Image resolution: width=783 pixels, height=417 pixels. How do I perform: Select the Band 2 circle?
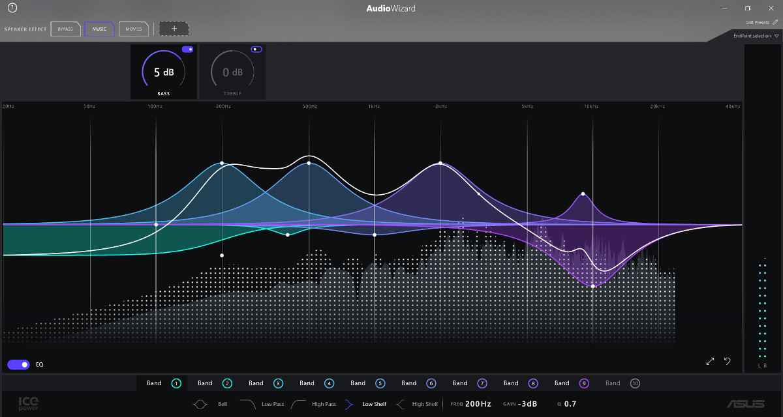coord(227,383)
